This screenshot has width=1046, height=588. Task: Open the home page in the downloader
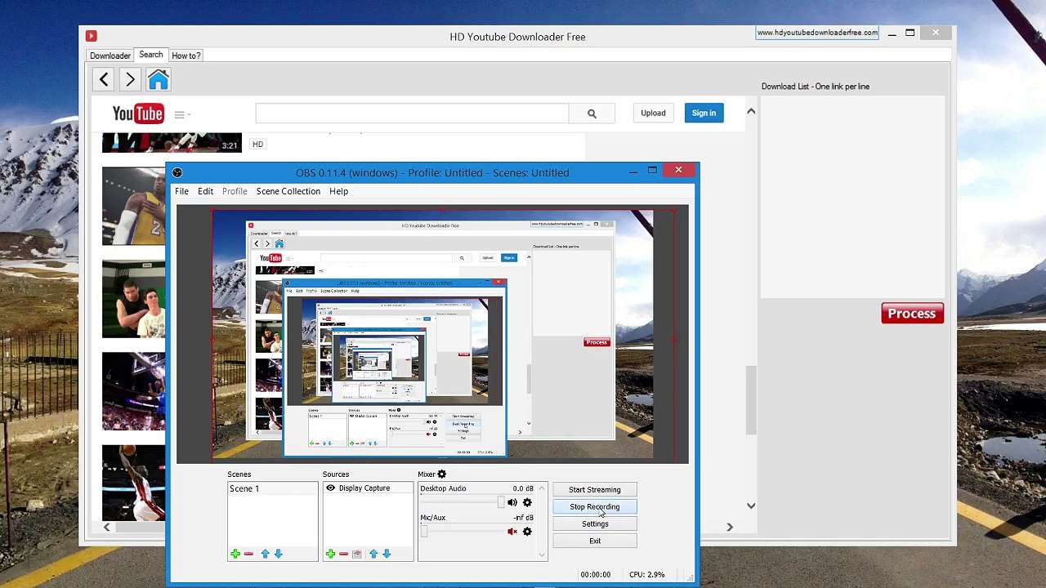158,79
